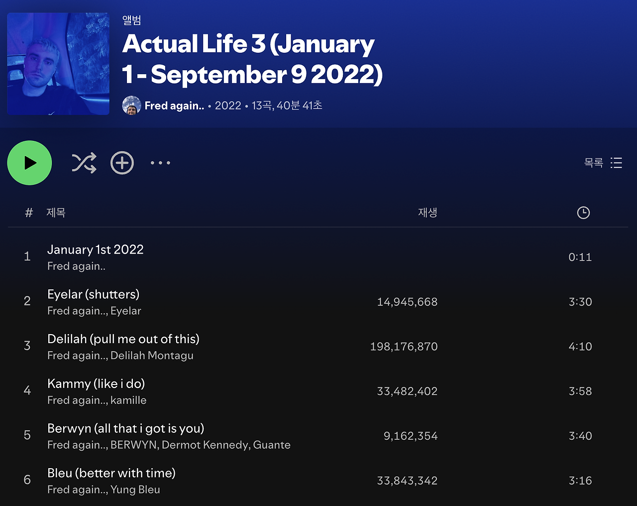Click the play count 9,162,354
Image resolution: width=637 pixels, height=506 pixels.
[411, 436]
